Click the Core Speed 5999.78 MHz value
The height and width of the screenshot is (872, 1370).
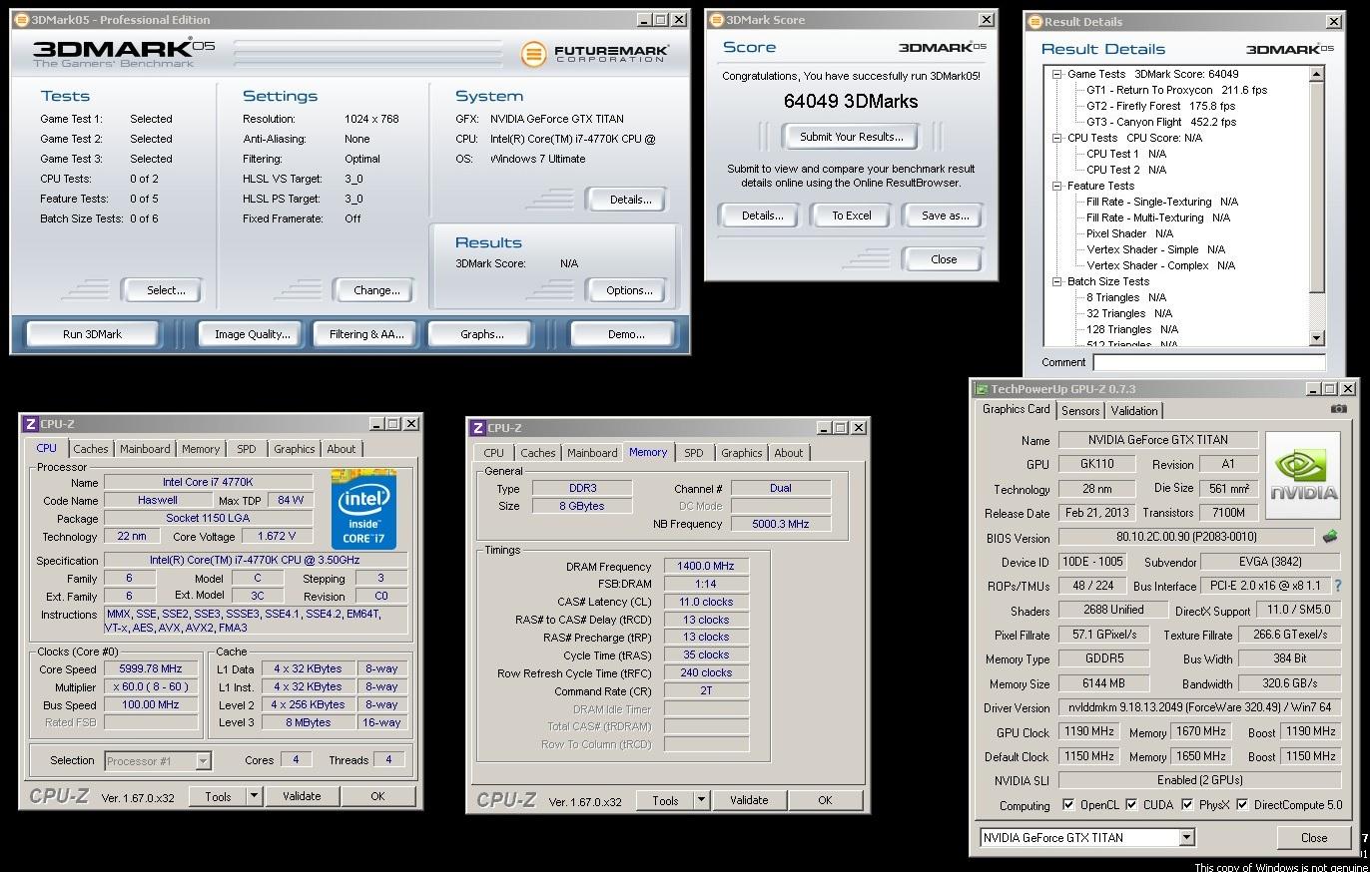[x=153, y=669]
